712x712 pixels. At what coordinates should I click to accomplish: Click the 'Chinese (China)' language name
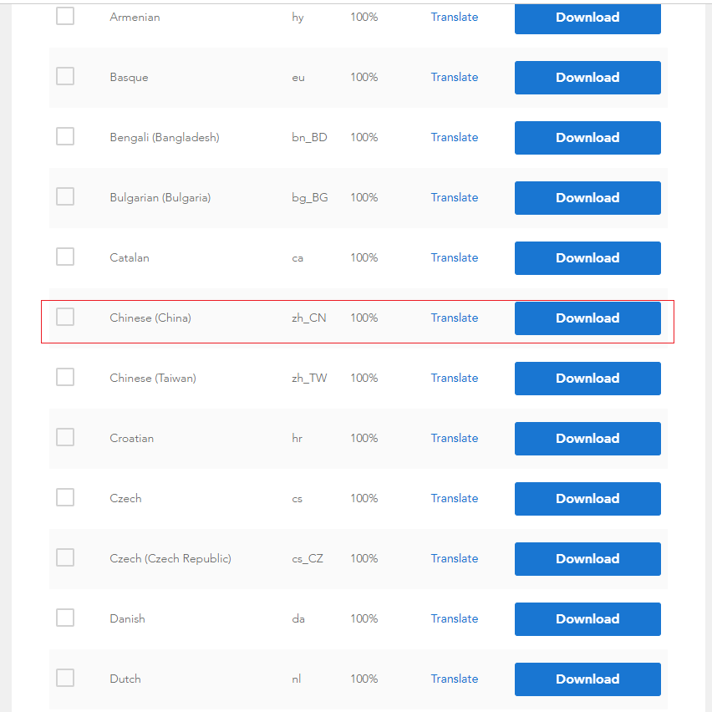click(150, 318)
